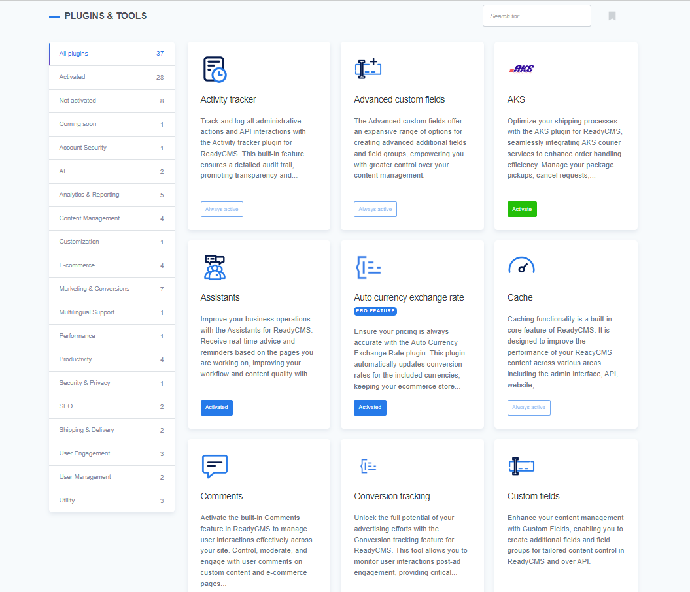The image size is (690, 592).
Task: Click the Assistants plugin icon
Action: click(215, 267)
